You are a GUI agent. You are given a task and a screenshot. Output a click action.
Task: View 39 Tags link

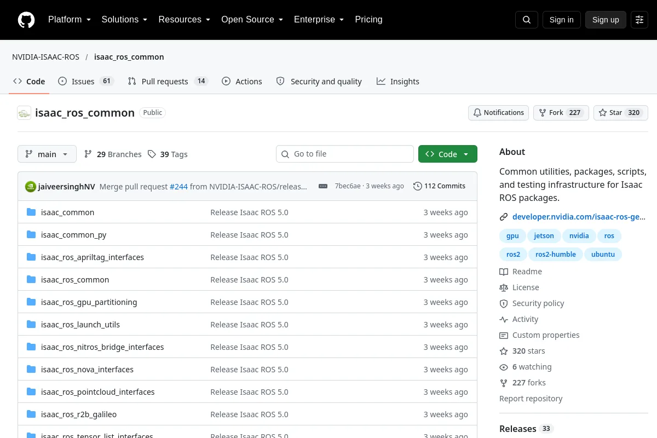168,154
